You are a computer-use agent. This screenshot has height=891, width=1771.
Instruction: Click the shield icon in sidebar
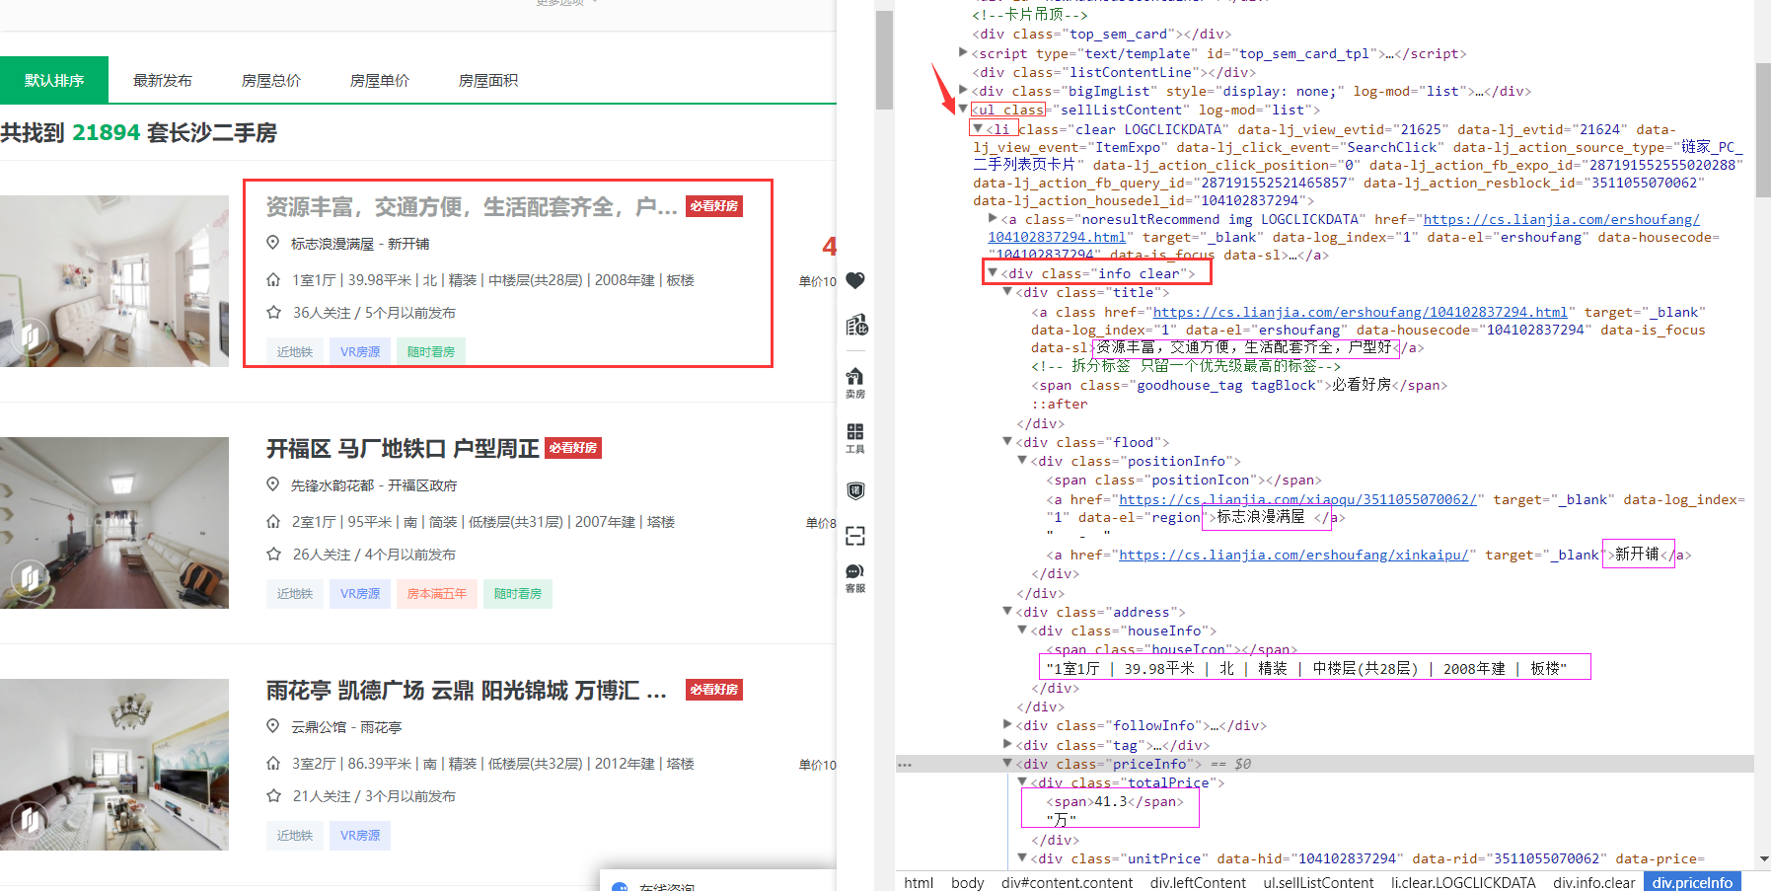tap(855, 490)
